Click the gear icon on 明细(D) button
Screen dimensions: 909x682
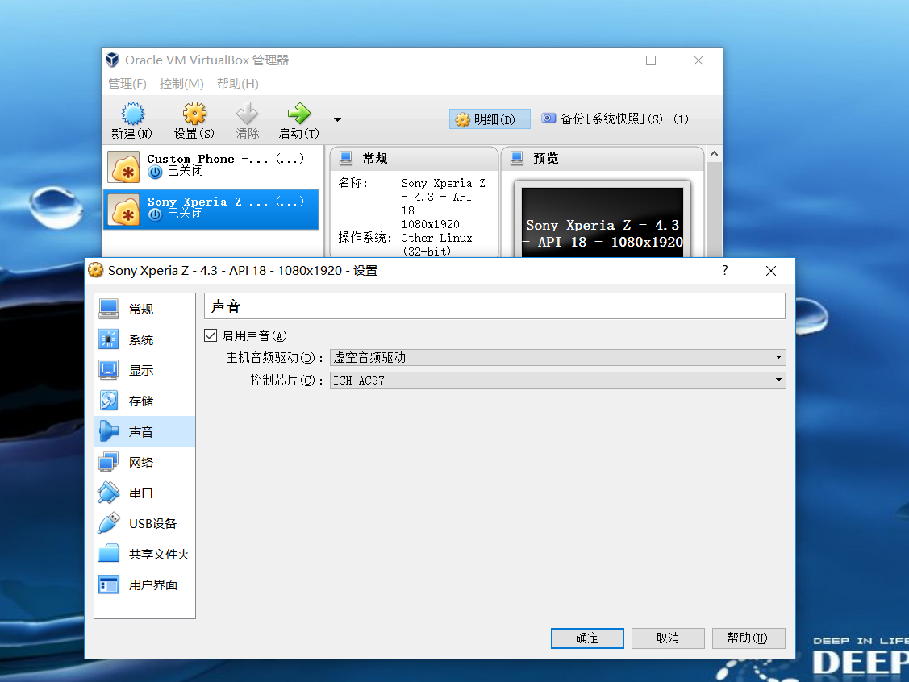click(463, 119)
